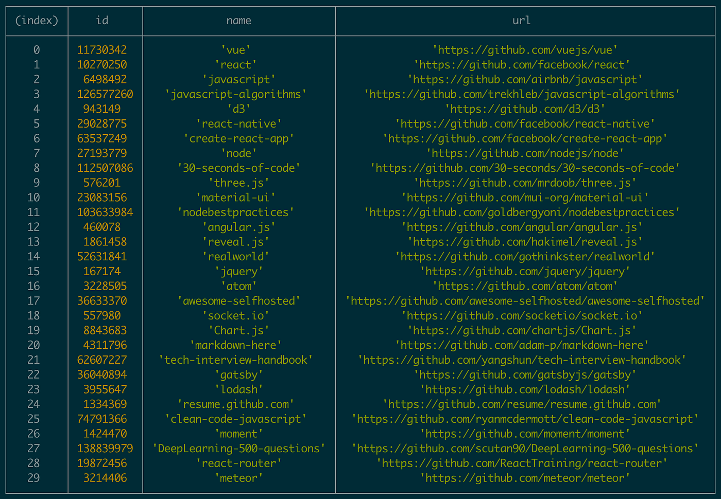Click the socketio/socket.io URL
The image size is (721, 499).
click(522, 315)
